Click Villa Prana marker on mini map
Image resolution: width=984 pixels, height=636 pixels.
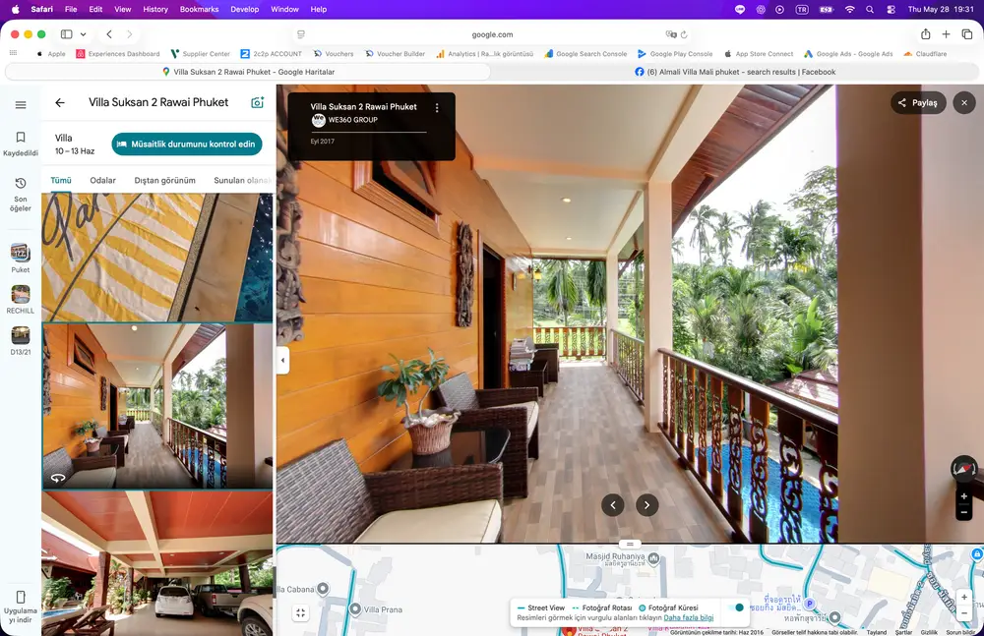coord(354,609)
